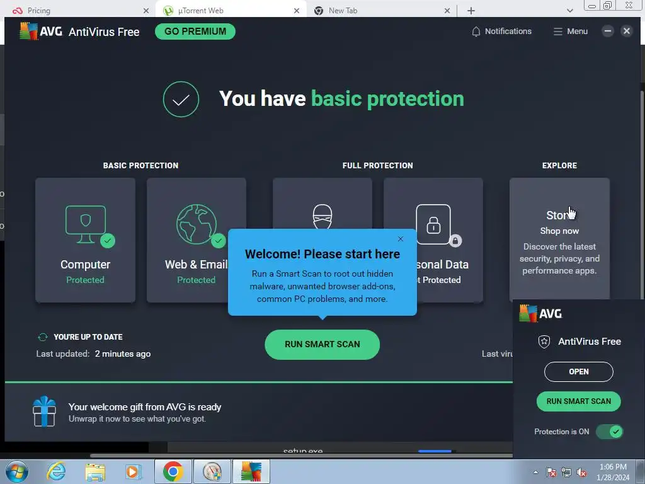Open 'Your welcome gift from AVG is ready'

pyautogui.click(x=145, y=407)
